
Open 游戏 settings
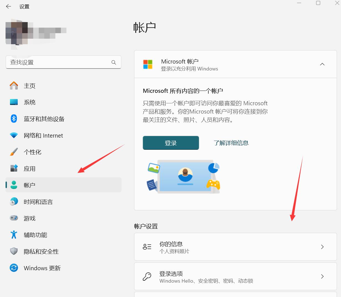pyautogui.click(x=63, y=218)
